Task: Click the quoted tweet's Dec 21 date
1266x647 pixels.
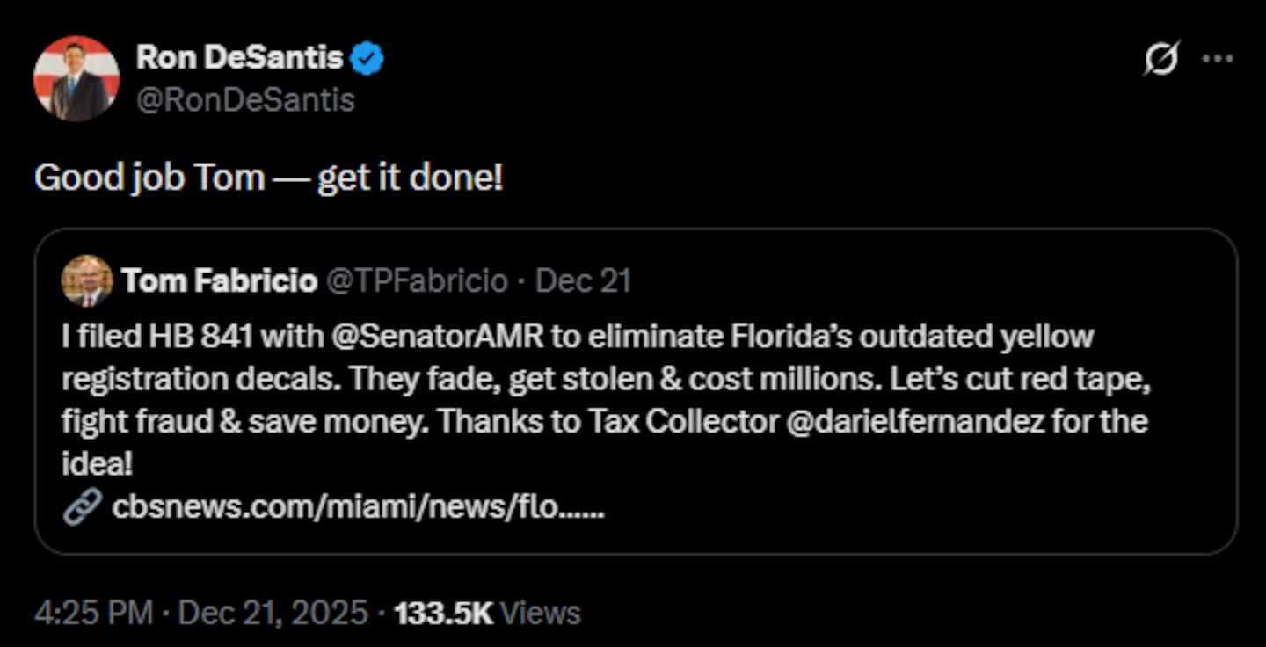Action: tap(583, 281)
